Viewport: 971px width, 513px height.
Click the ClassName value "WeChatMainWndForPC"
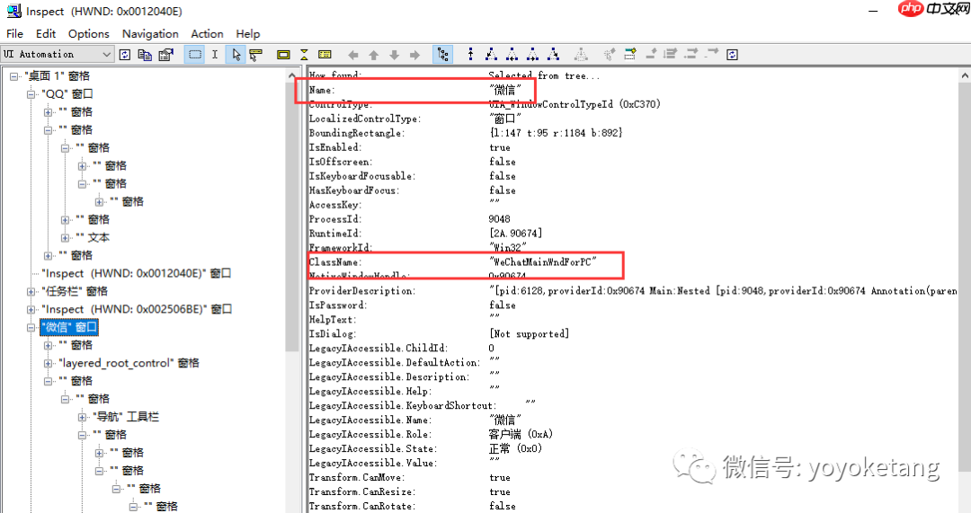(x=543, y=262)
